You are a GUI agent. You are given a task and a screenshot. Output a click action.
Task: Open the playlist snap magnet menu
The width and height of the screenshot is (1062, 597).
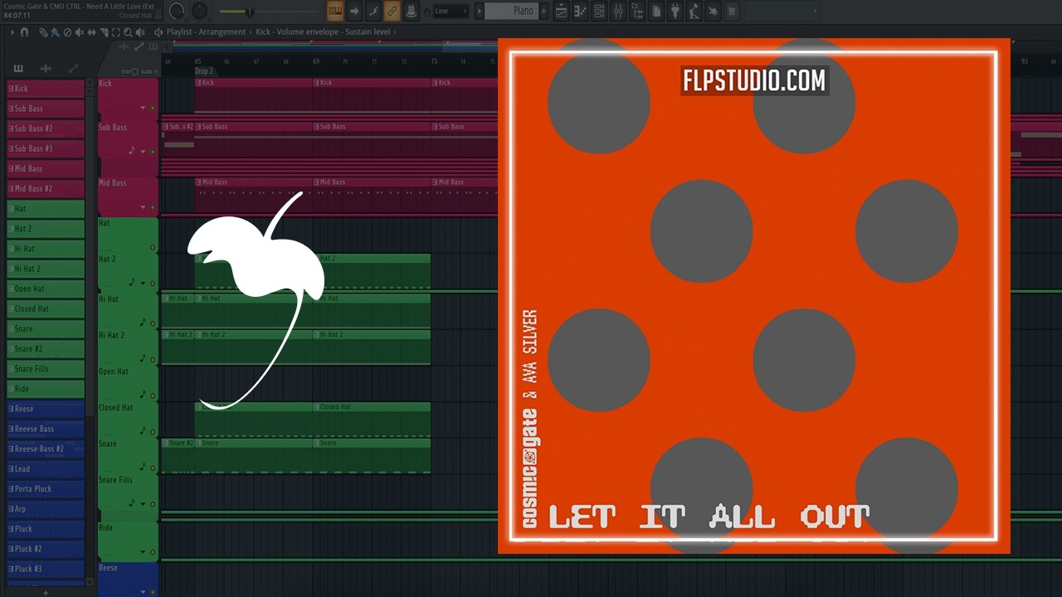(x=24, y=32)
